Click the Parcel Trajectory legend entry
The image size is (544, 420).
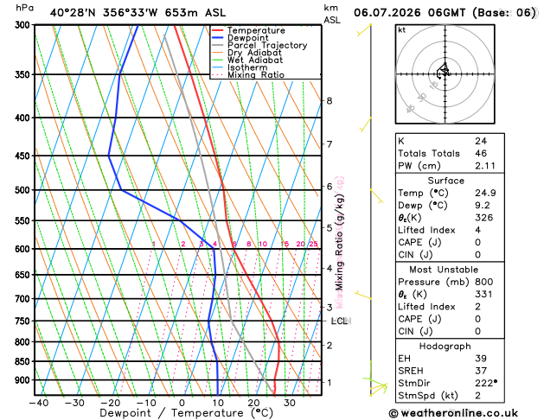267,46
